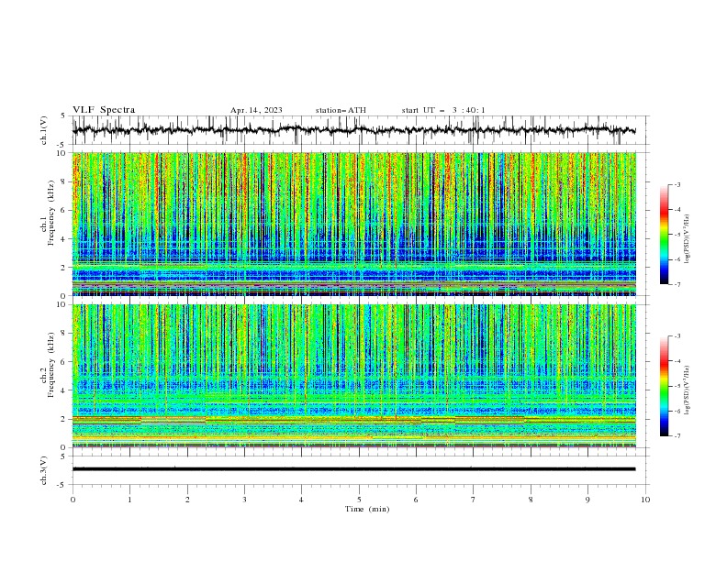Click the time axis tick label "8"
This screenshot has width=727, height=561.
click(531, 500)
